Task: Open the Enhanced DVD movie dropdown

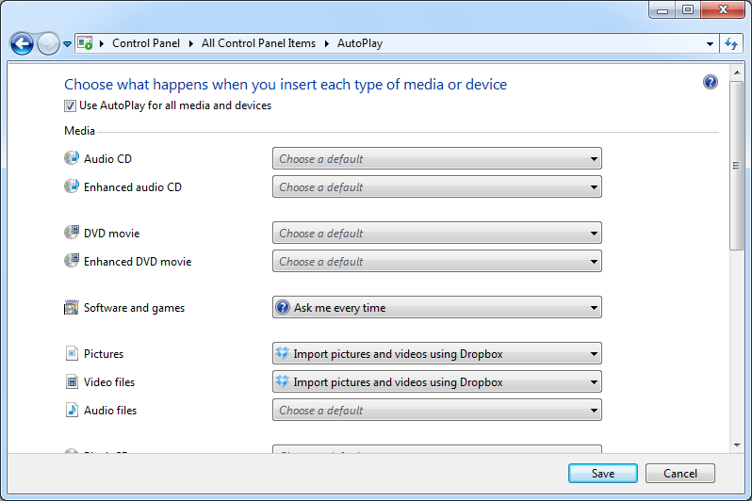Action: pyautogui.click(x=436, y=261)
